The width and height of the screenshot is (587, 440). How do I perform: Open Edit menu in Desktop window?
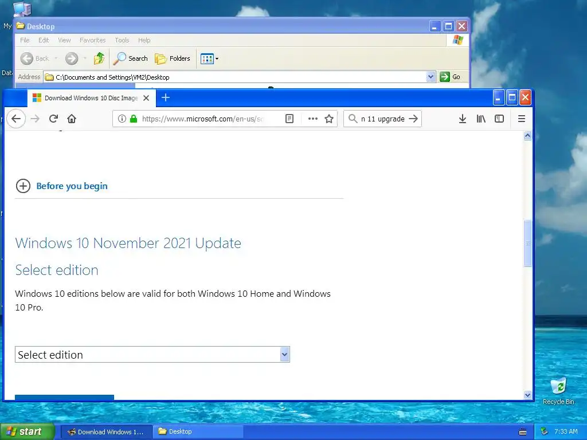coord(44,40)
